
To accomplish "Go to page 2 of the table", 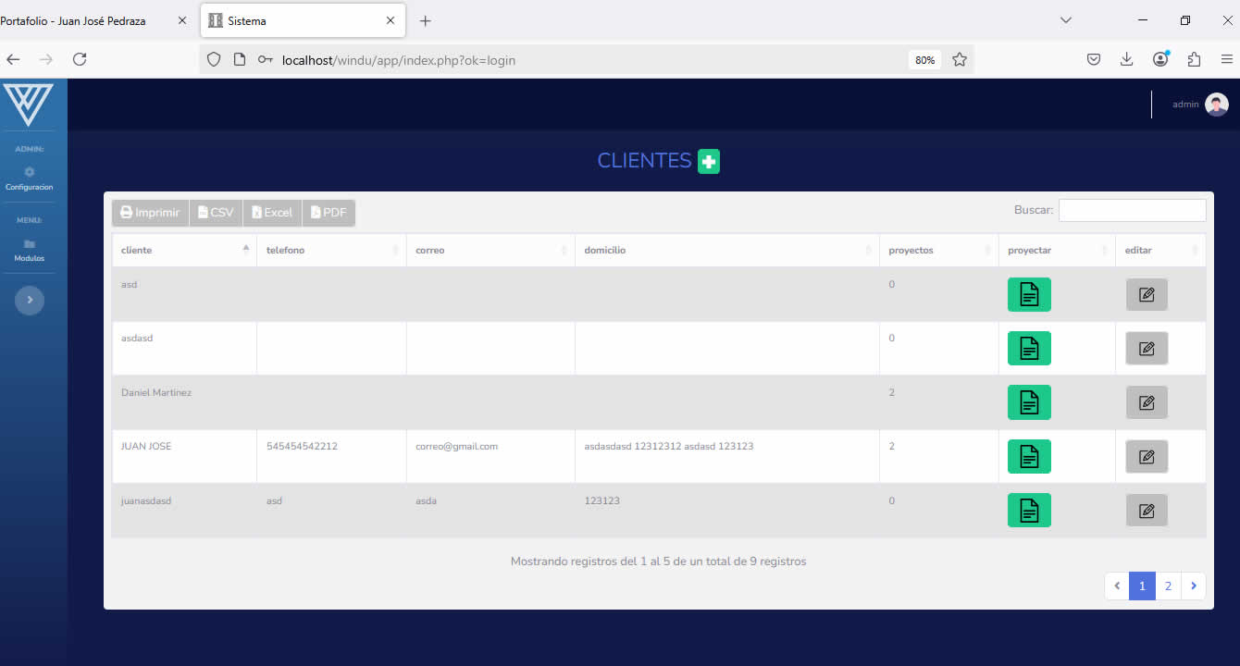I will click(x=1168, y=586).
